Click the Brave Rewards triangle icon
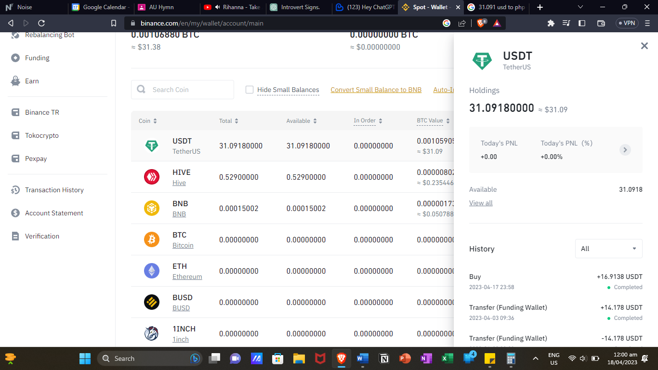Viewport: 658px width, 370px height. pyautogui.click(x=497, y=23)
